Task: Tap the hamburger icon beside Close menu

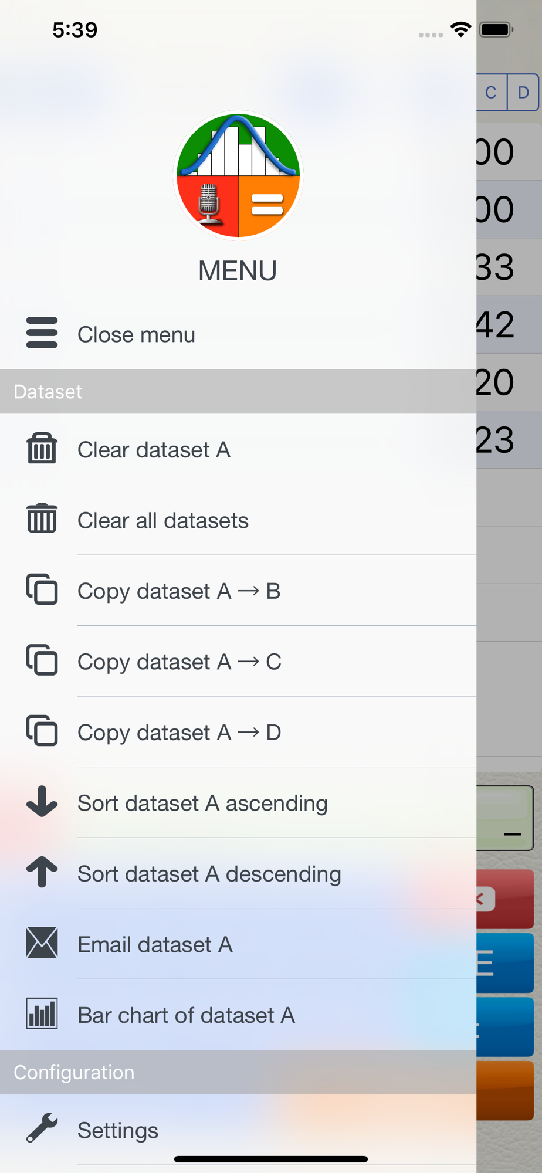Action: click(x=42, y=333)
